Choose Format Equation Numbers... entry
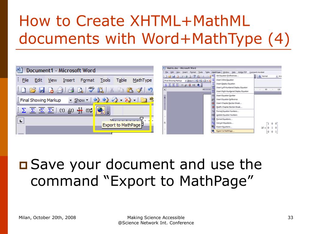The image size is (312, 234). [x=232, y=111]
